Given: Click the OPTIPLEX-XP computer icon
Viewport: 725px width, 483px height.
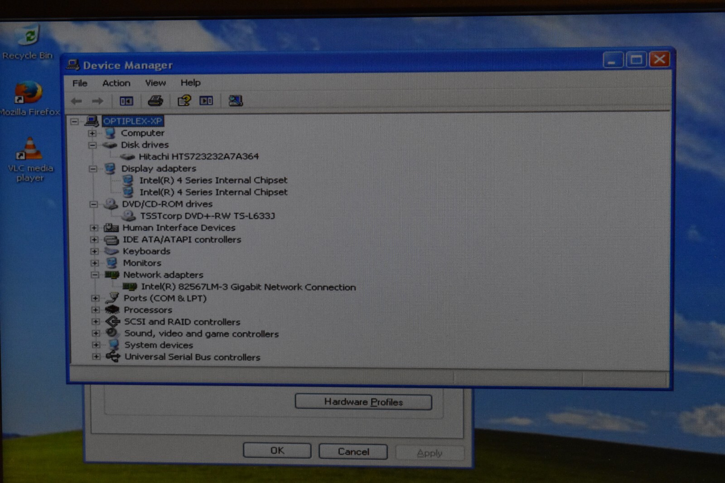Looking at the screenshot, I should click(92, 121).
